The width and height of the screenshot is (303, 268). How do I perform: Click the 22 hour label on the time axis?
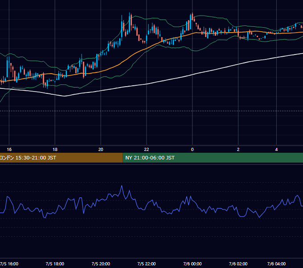pos(147,150)
